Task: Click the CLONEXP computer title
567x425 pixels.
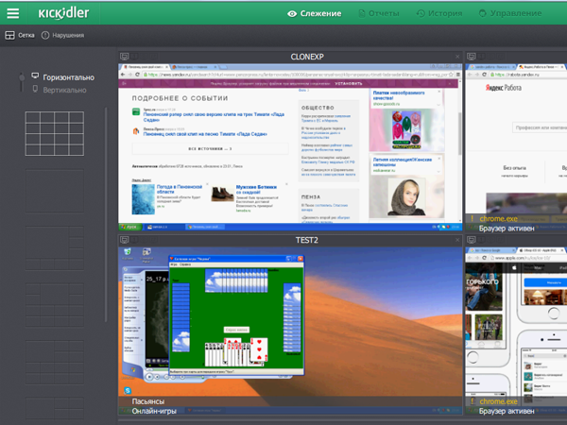Action: [307, 57]
